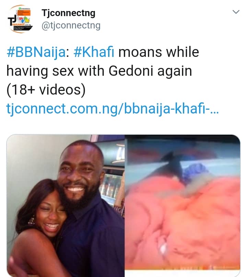Expand the down arrow beside Tjconnectng
247x277 pixels.
click(x=236, y=12)
